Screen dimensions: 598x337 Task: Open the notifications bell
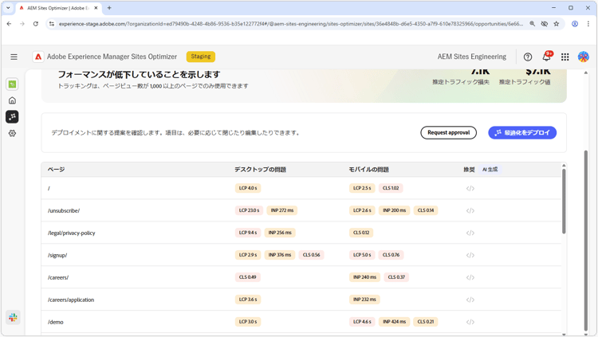546,57
